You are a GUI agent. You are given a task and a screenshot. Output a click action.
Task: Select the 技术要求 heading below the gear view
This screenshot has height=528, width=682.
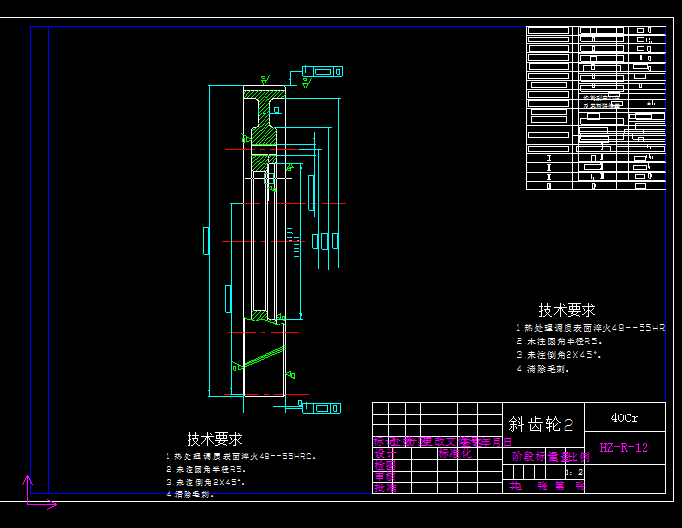(214, 439)
